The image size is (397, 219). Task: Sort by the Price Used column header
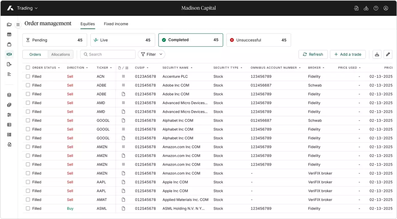pyautogui.click(x=349, y=68)
